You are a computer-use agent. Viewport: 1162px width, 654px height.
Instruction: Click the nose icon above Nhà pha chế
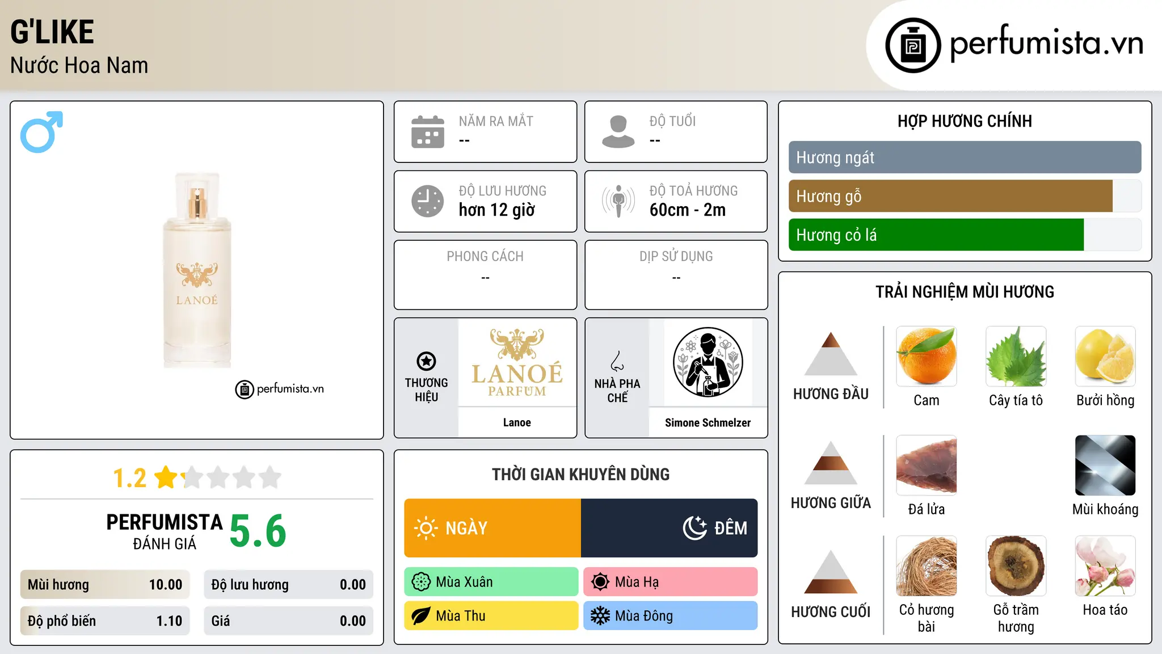(x=617, y=361)
